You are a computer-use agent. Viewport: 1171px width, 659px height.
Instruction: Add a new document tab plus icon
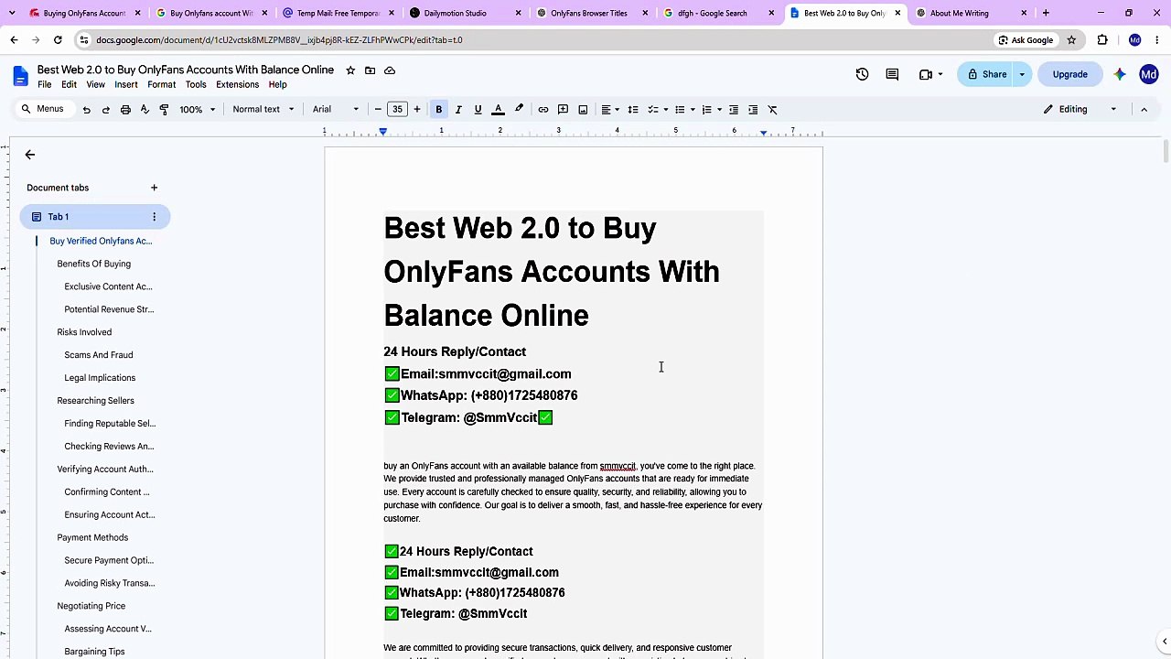point(154,188)
